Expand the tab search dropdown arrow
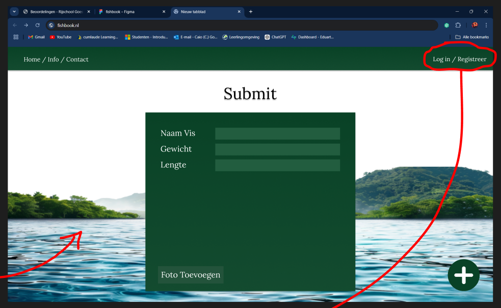This screenshot has width=501, height=308. [14, 12]
